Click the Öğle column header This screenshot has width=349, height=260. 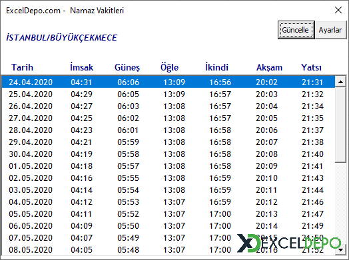click(x=170, y=67)
